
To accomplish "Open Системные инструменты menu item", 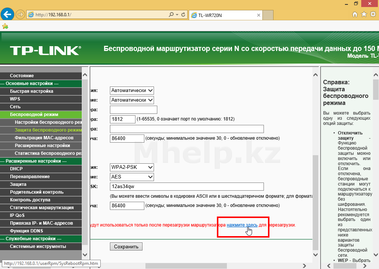I will click(x=41, y=246).
